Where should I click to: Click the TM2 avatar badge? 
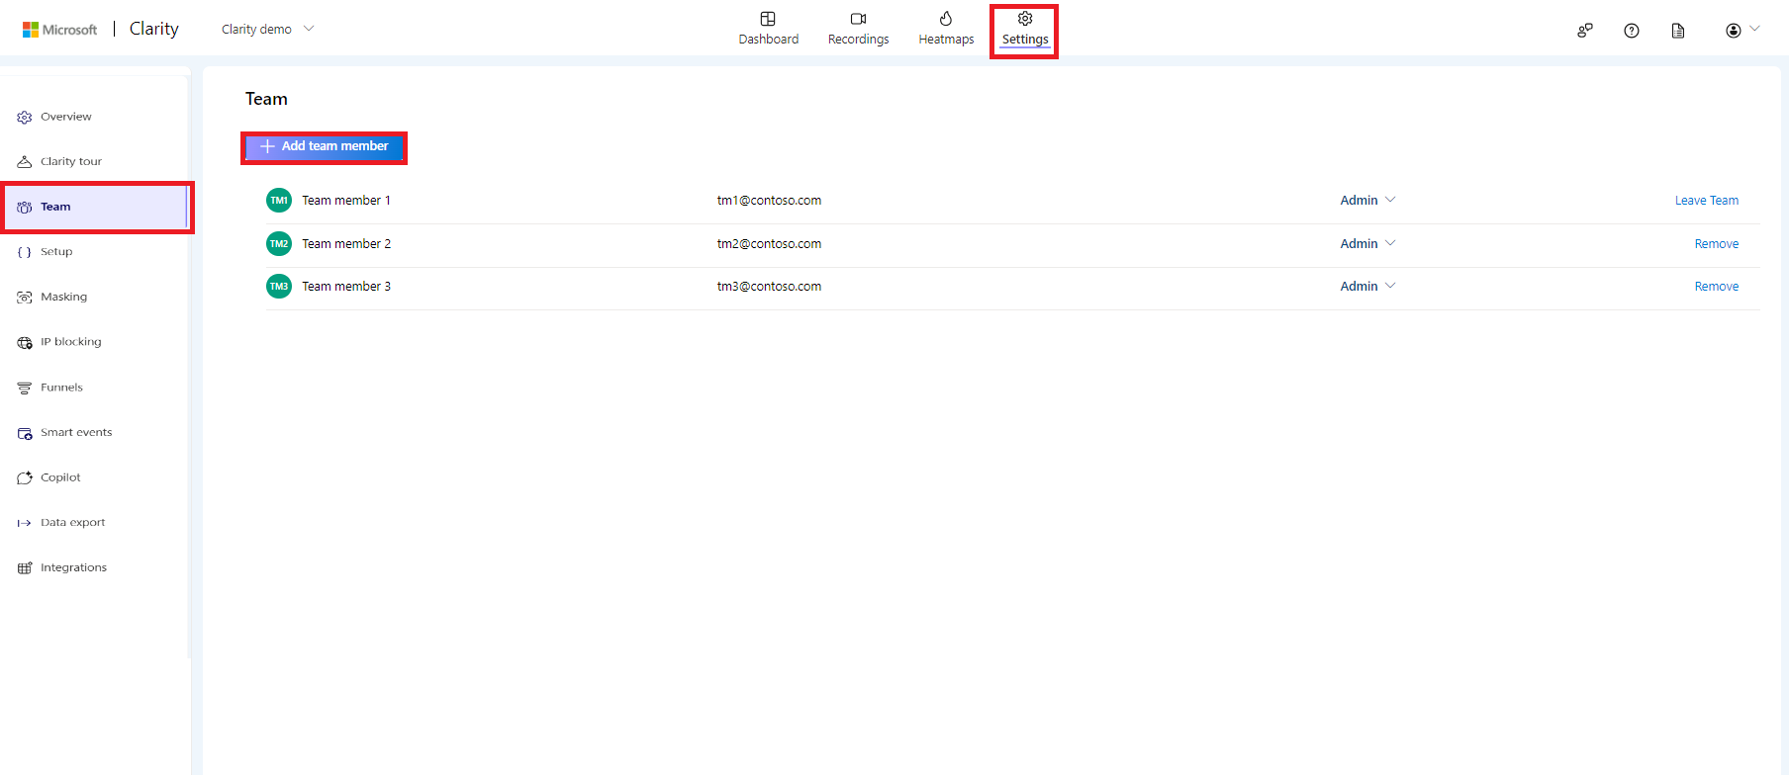[279, 243]
